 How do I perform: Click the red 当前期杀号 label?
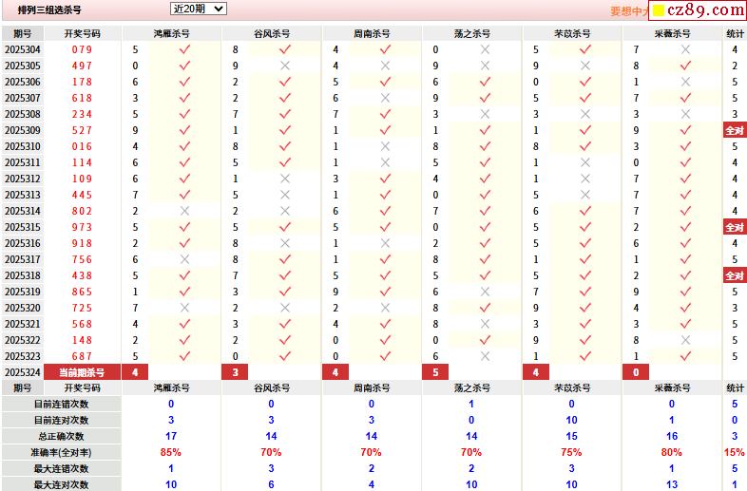click(x=82, y=372)
